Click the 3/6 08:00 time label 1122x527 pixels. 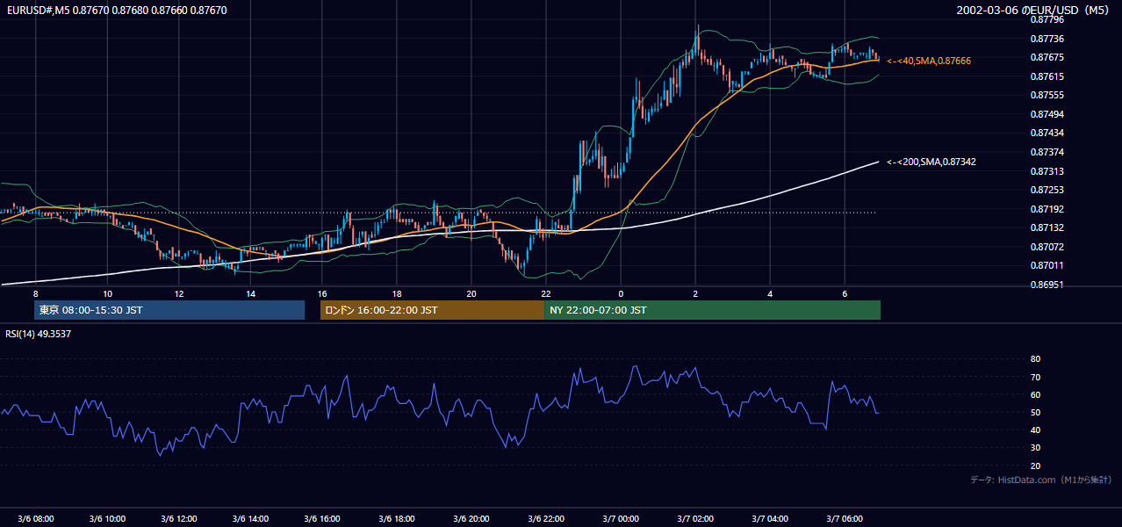[35, 518]
